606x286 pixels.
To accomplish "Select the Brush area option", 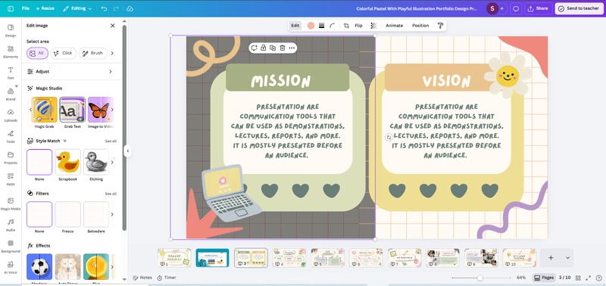I will [x=93, y=53].
